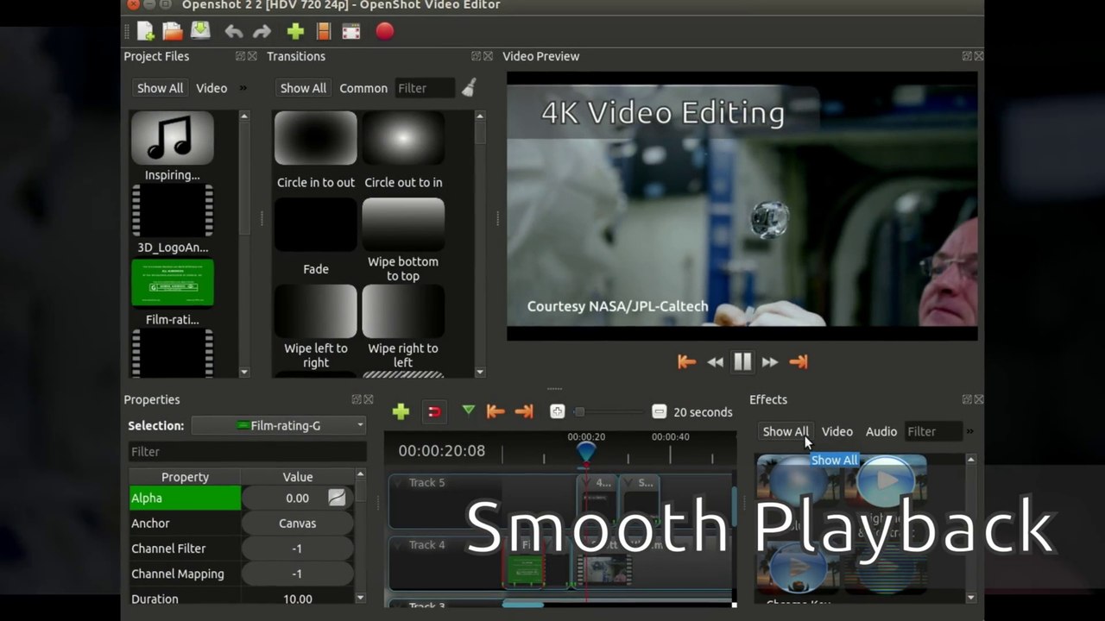This screenshot has height=621, width=1105.
Task: Collapse the Track 5 header arrow
Action: (x=398, y=483)
